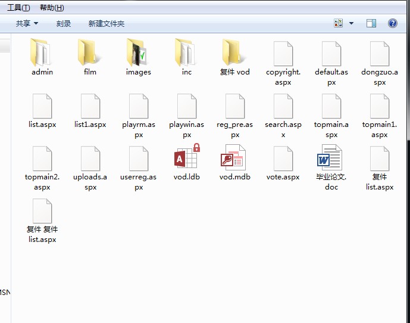Viewport: 410px width, 323px height.
Task: Click the admin folder name label
Action: [x=42, y=72]
